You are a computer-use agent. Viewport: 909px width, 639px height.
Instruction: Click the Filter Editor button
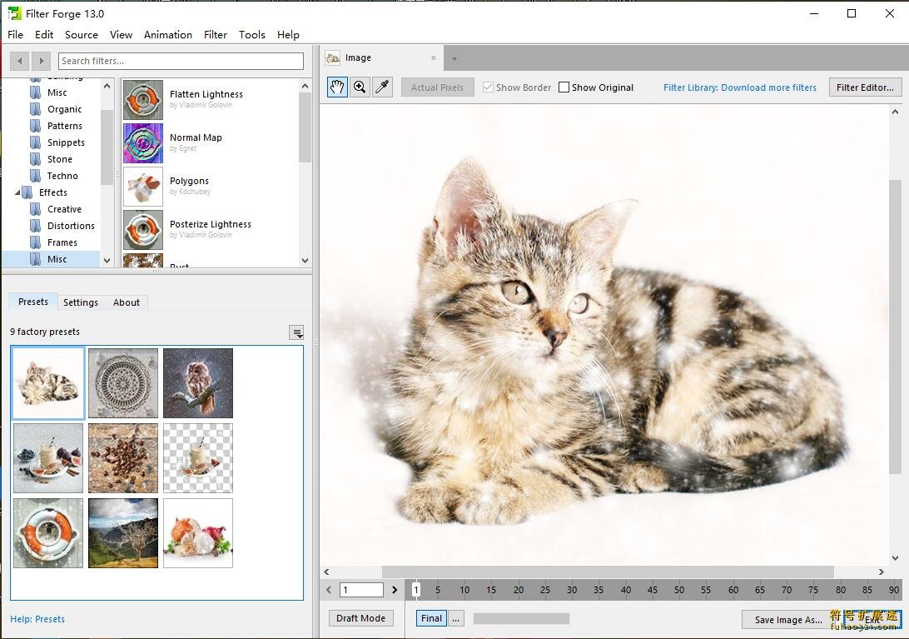pyautogui.click(x=865, y=87)
